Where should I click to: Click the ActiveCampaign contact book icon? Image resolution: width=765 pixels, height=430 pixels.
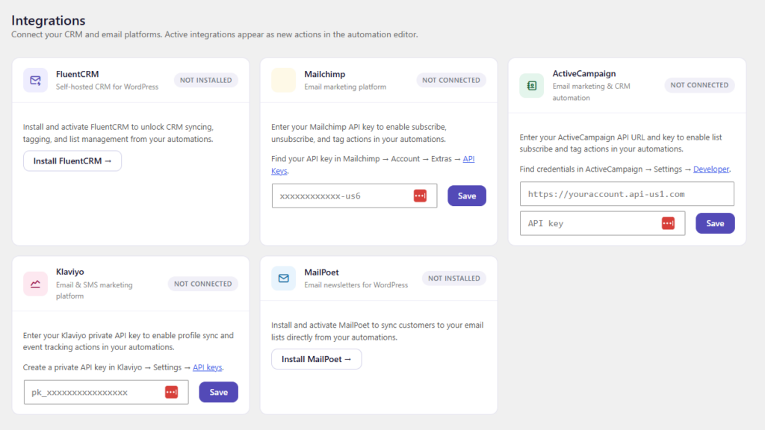(x=532, y=86)
